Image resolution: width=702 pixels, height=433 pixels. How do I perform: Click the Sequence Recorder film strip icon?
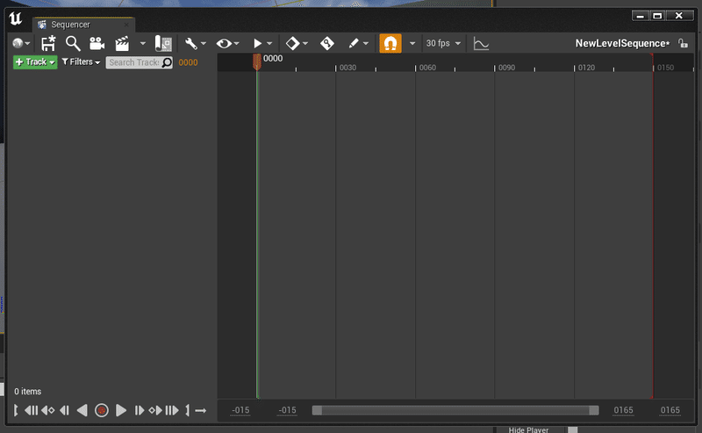[163, 43]
